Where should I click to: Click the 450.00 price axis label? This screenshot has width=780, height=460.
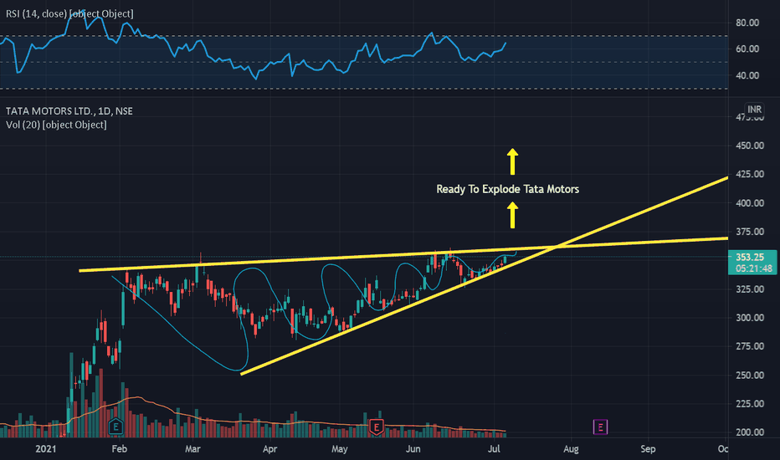point(750,146)
